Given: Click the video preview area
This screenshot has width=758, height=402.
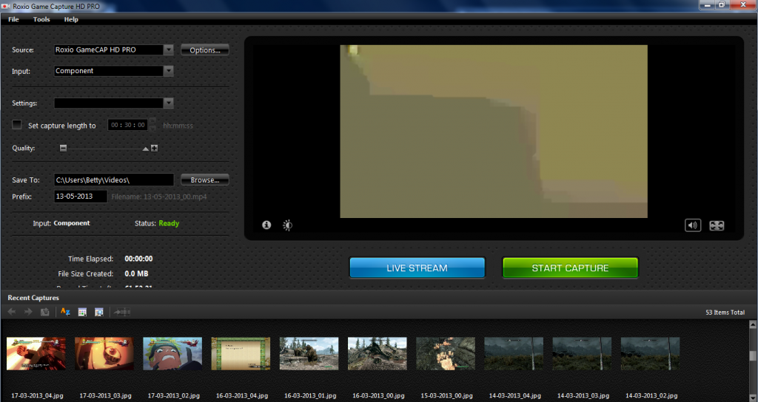Looking at the screenshot, I should click(x=494, y=132).
